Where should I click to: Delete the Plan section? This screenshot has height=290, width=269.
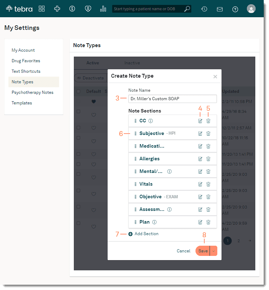tap(208, 222)
